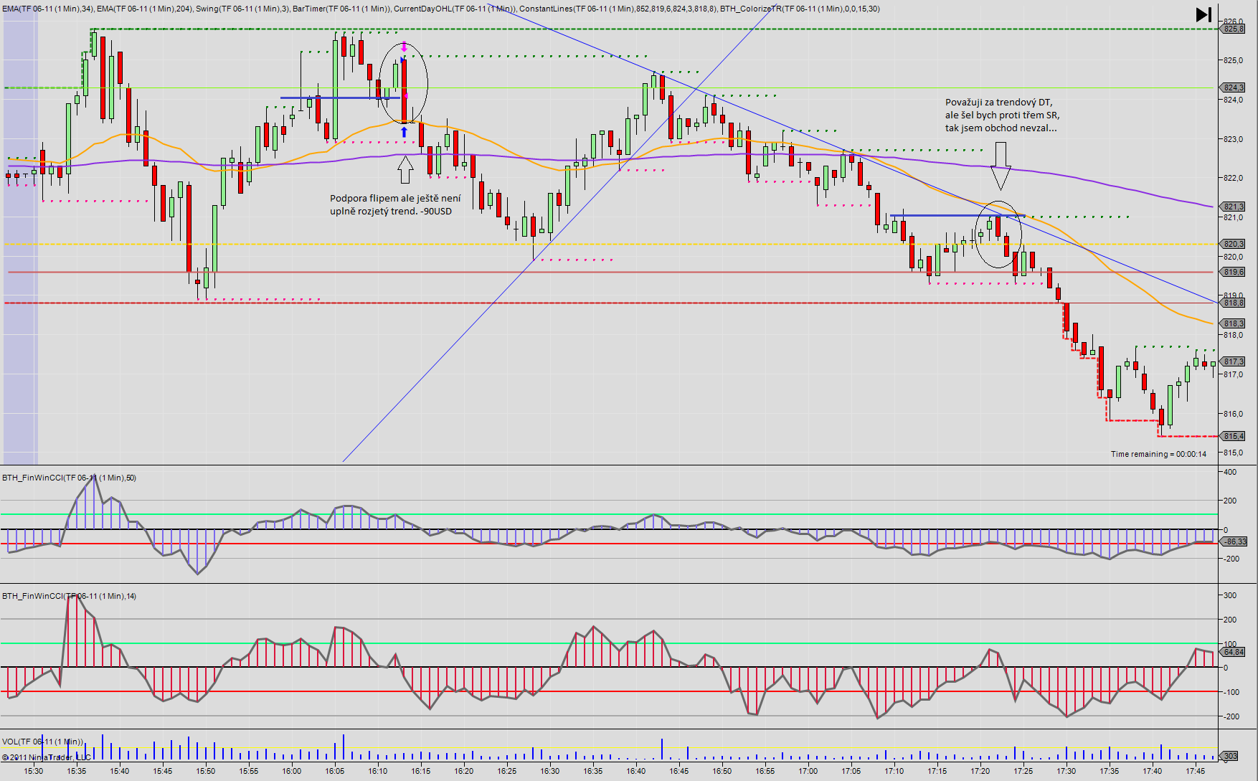Click the BTH_FinWinCCI 14 indicator panel label
This screenshot has width=1258, height=781.
click(69, 596)
